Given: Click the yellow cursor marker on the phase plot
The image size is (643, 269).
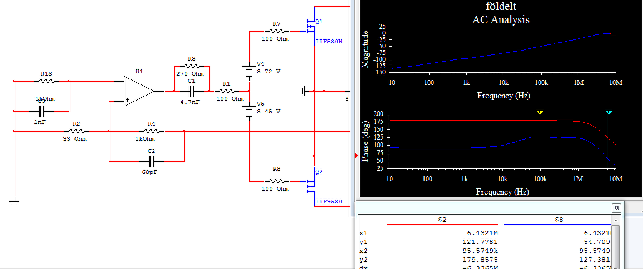Looking at the screenshot, I should tap(540, 112).
